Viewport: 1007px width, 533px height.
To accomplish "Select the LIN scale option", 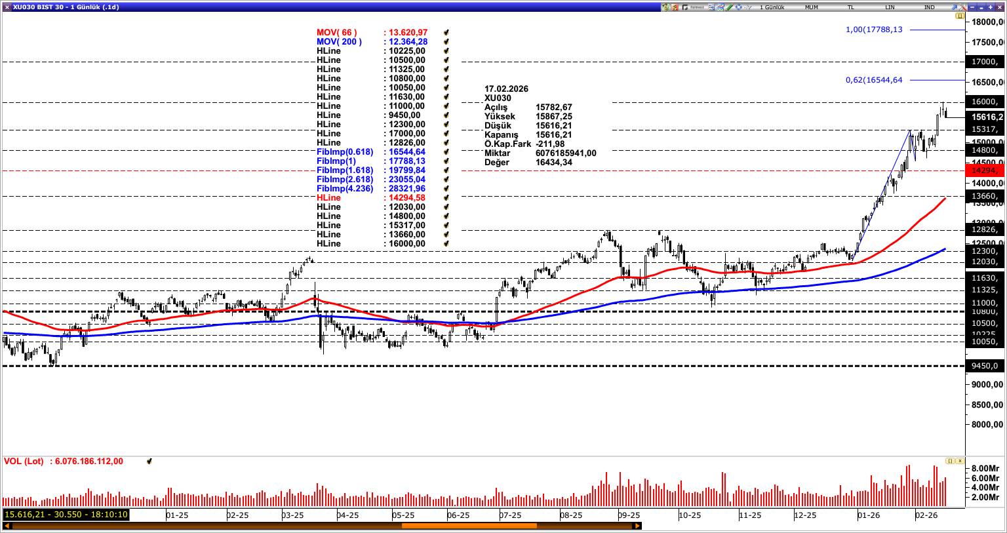I will (x=890, y=7).
